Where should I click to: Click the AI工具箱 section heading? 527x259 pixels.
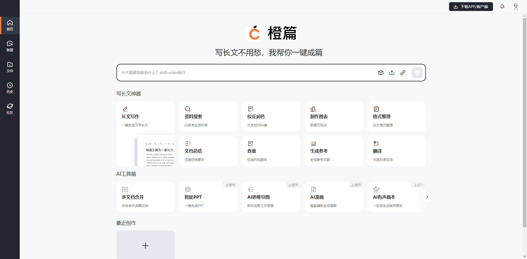(x=126, y=174)
